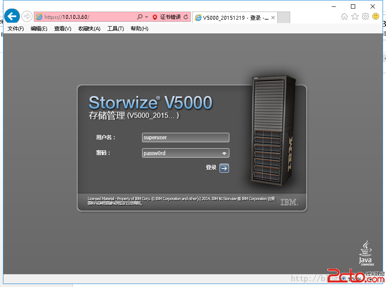Open the 工具(T) menu
Screen dimensions: 386x287
coord(116,29)
